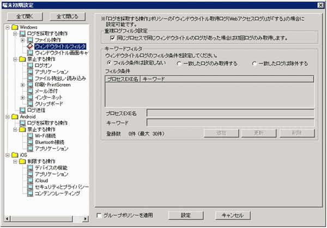Collapse the Windows root node
This screenshot has height=228, width=327.
point(8,27)
